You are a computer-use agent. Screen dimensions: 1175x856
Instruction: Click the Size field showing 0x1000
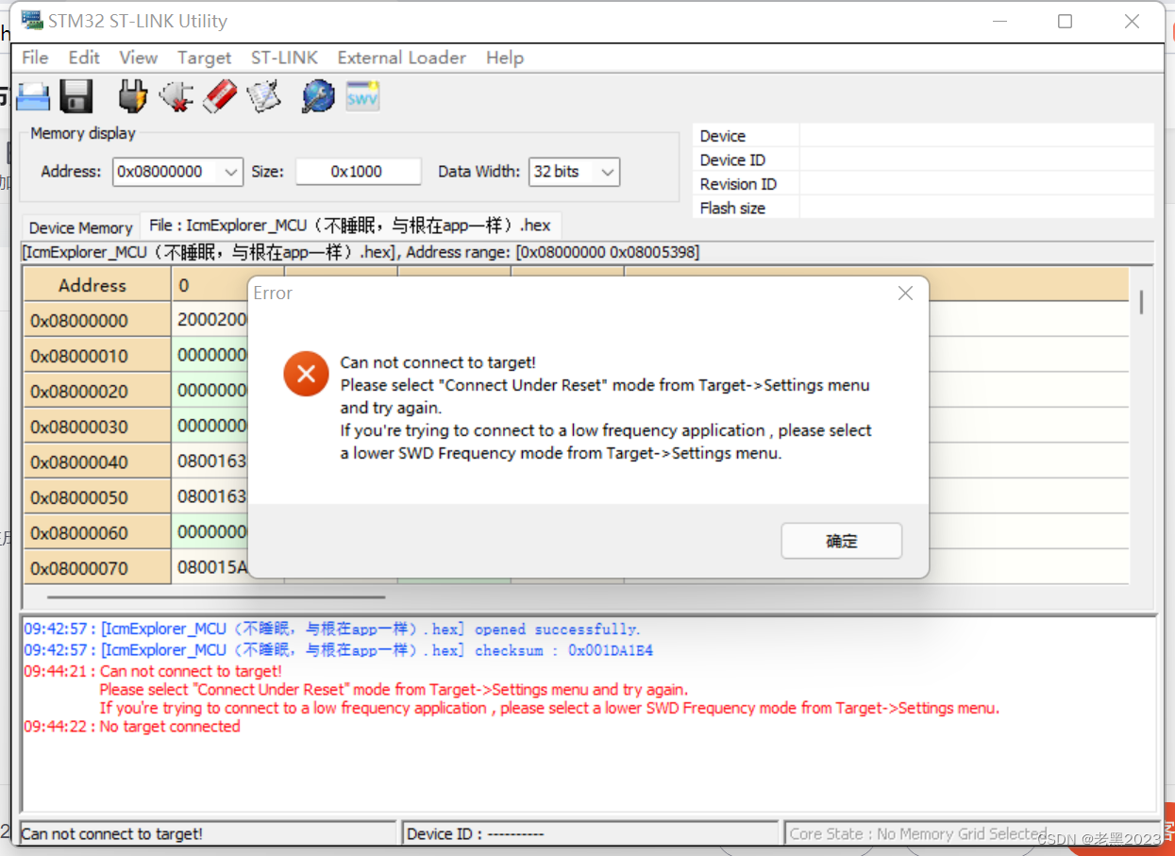pyautogui.click(x=359, y=172)
